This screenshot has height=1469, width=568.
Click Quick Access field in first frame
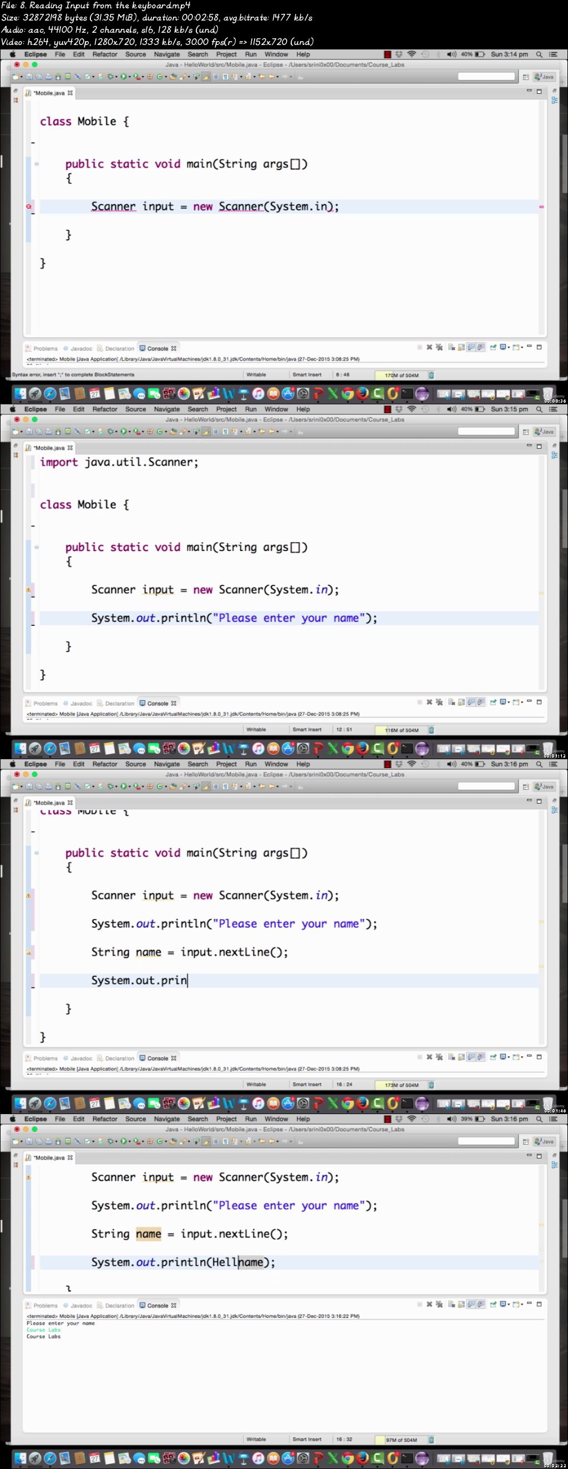tap(486, 77)
